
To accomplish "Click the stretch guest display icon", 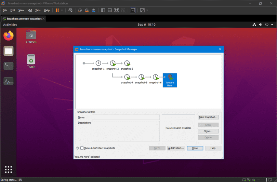I will 142,10.
